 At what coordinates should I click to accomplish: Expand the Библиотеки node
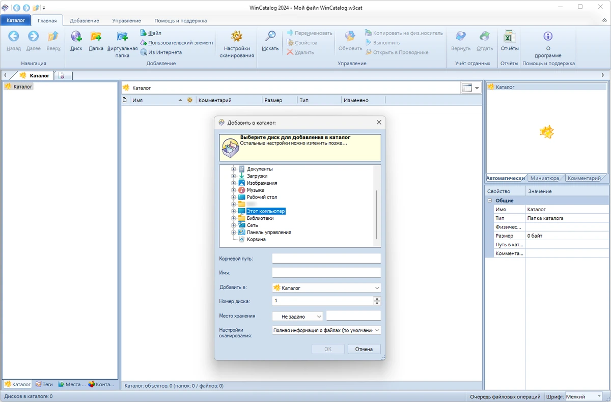234,218
